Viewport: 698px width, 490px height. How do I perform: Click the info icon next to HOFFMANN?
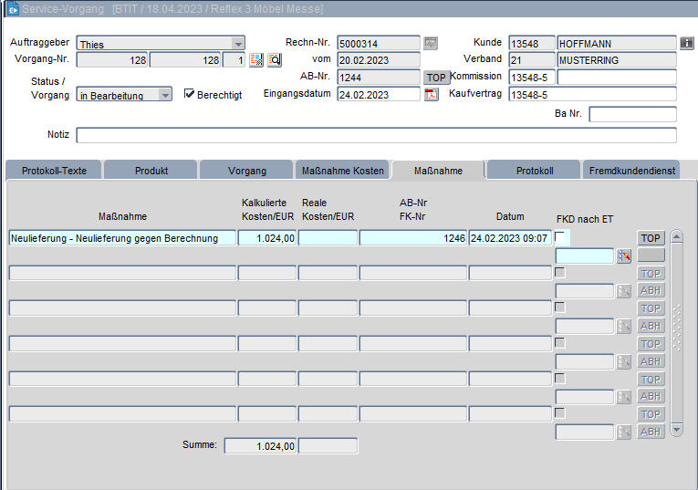tap(687, 43)
